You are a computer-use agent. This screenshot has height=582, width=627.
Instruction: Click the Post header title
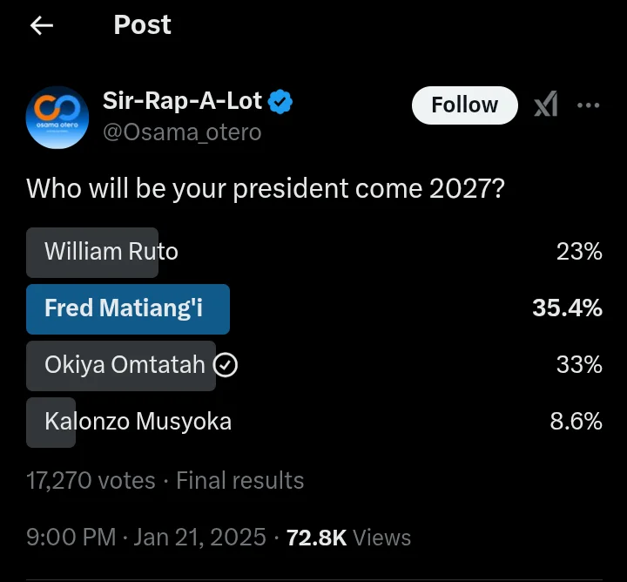click(142, 25)
